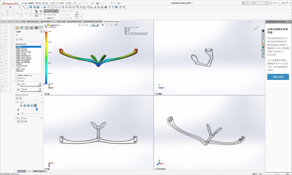292x175 pixels.
Task: Play the fill animation
Action: point(21,105)
